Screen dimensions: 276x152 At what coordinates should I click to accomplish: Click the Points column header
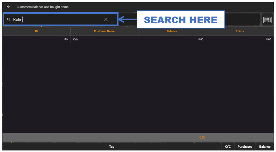[x=240, y=31]
